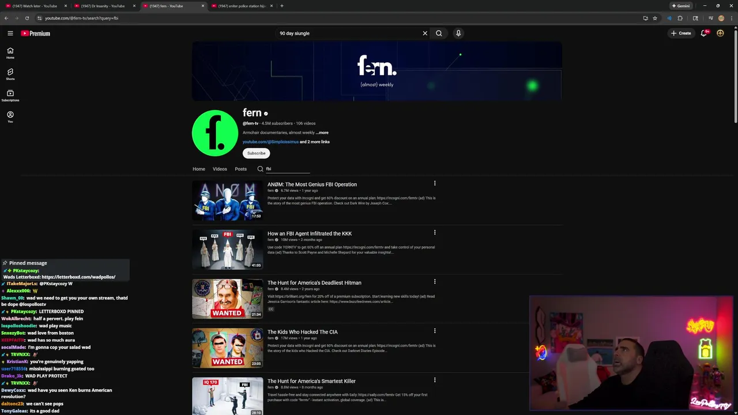
Task: Open options for the KKK infiltration video
Action: pos(435,232)
